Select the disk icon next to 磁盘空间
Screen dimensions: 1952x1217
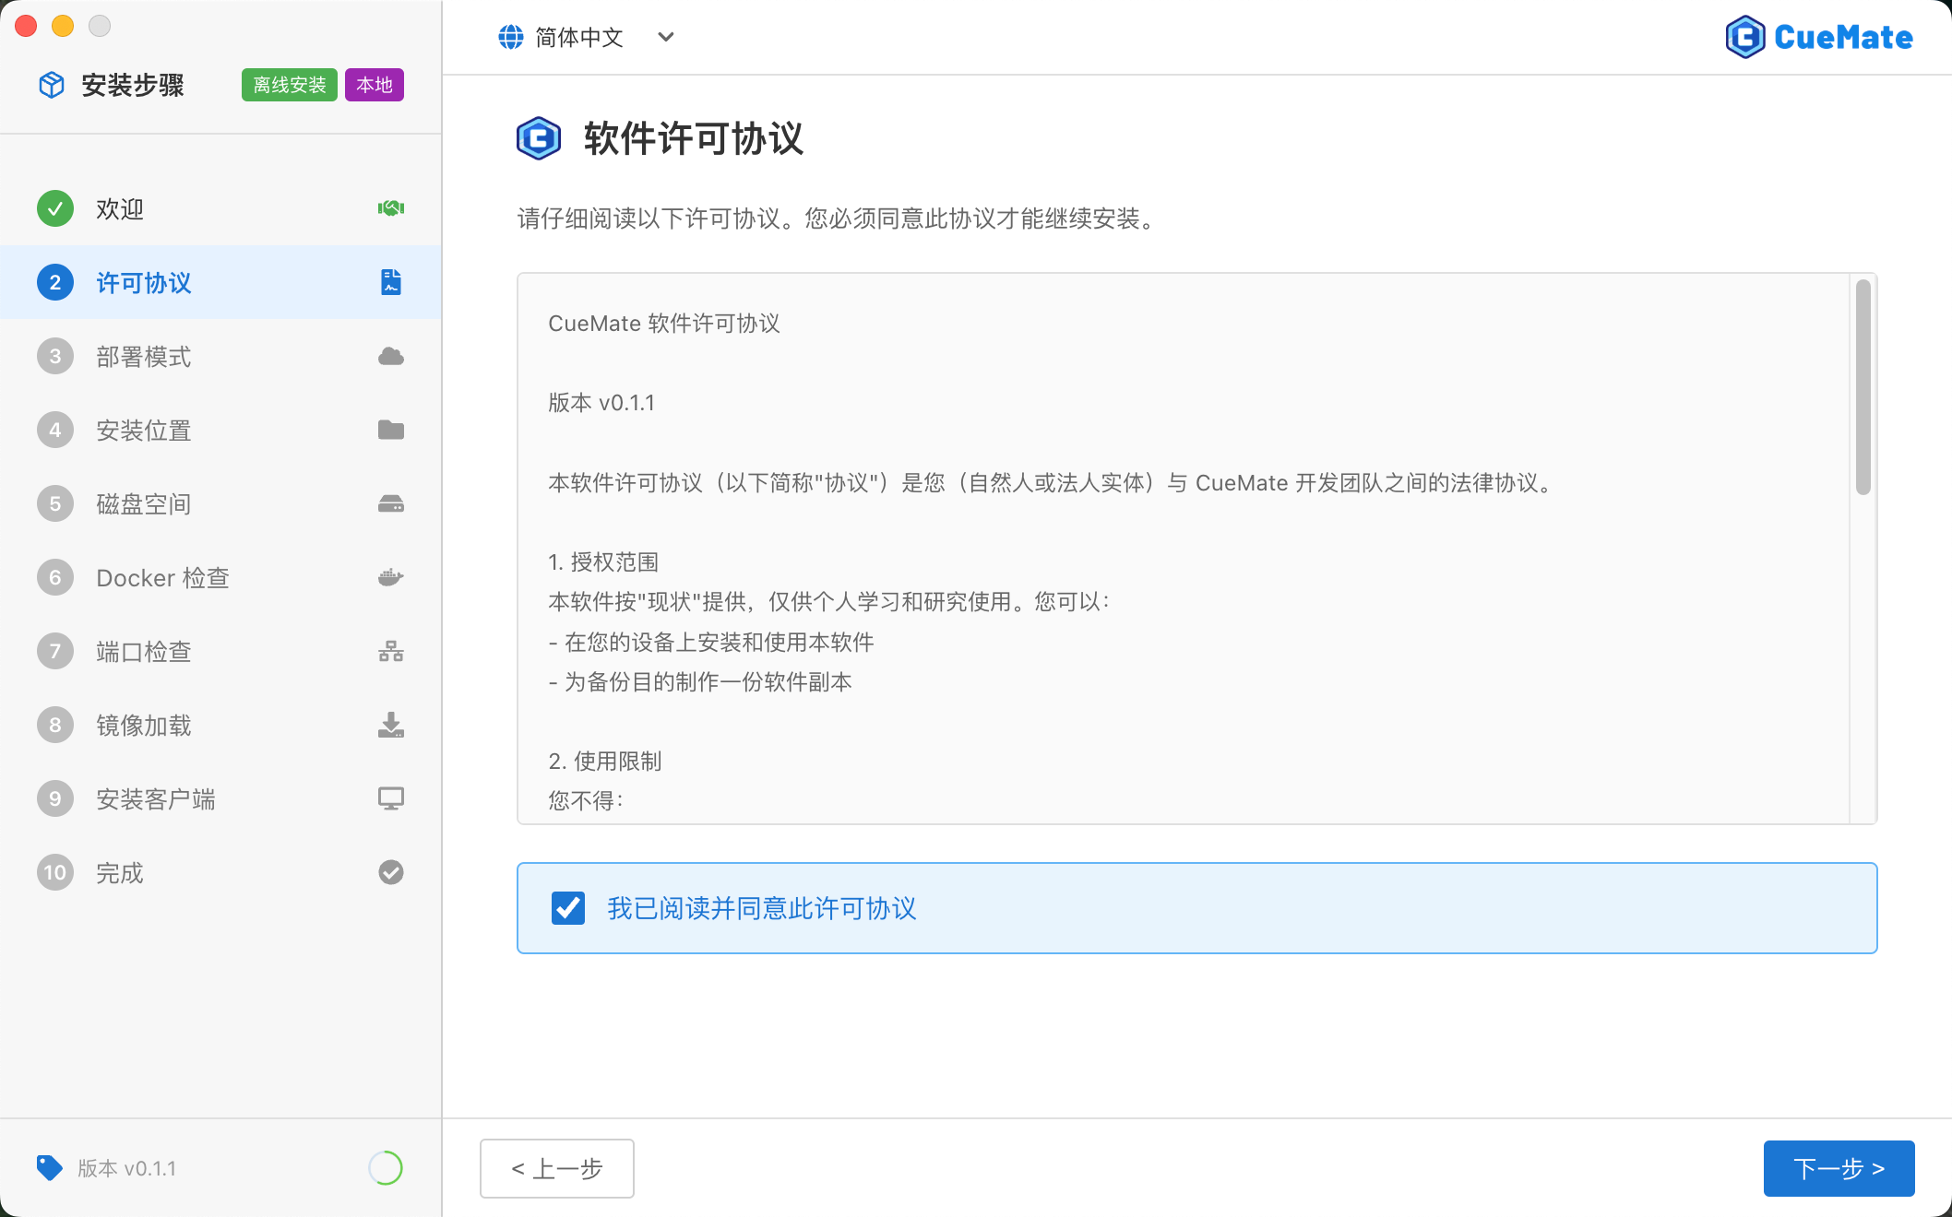390,503
